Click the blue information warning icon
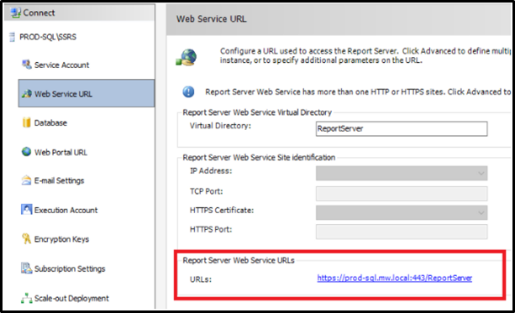Image resolution: width=515 pixels, height=313 pixels. point(188,91)
